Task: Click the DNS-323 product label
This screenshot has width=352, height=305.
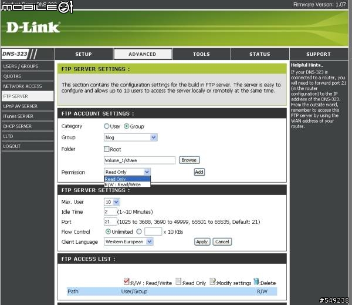Action: coord(15,53)
